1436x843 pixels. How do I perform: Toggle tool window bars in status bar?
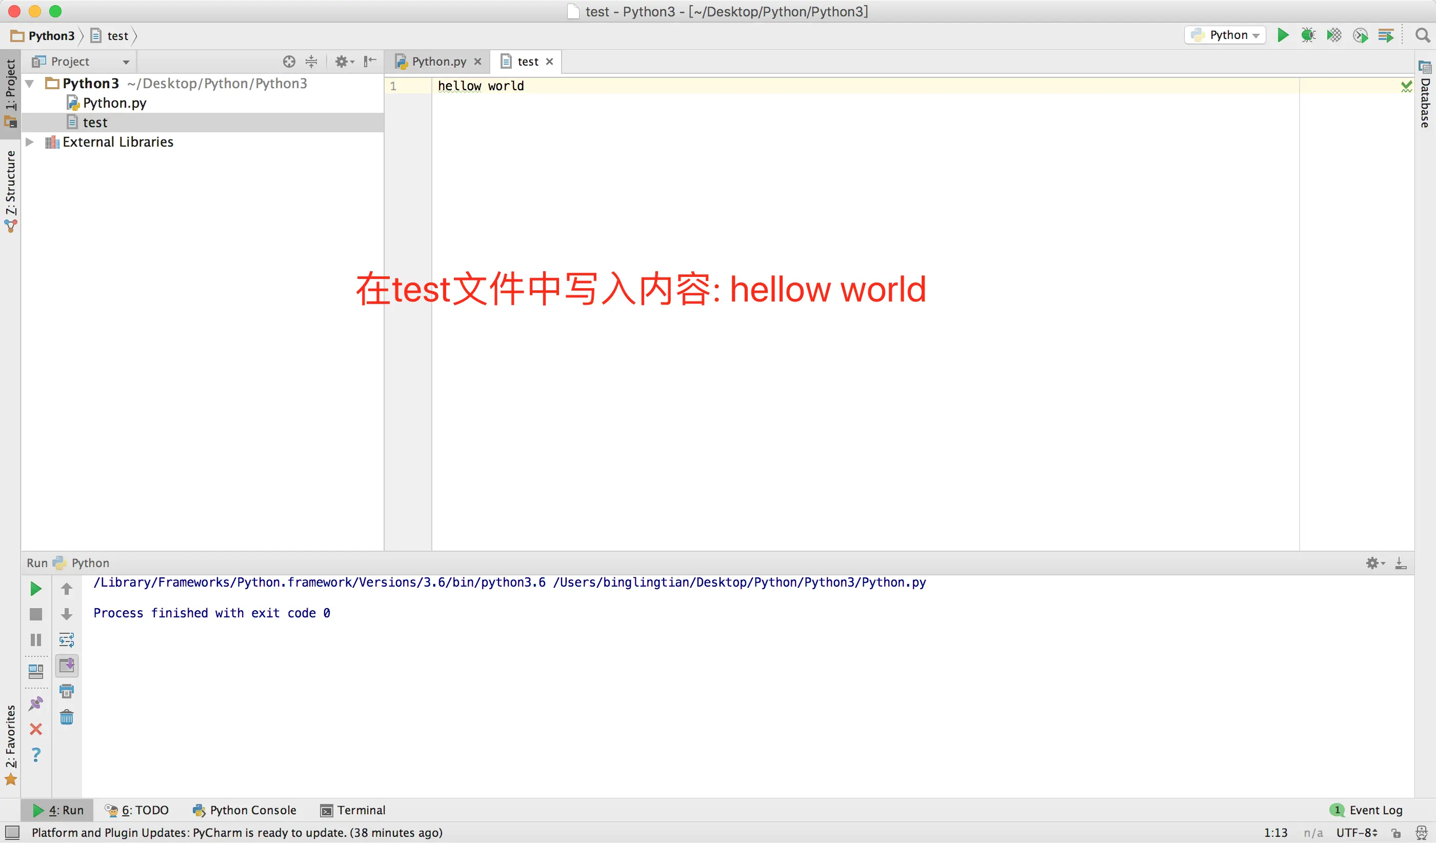point(12,833)
